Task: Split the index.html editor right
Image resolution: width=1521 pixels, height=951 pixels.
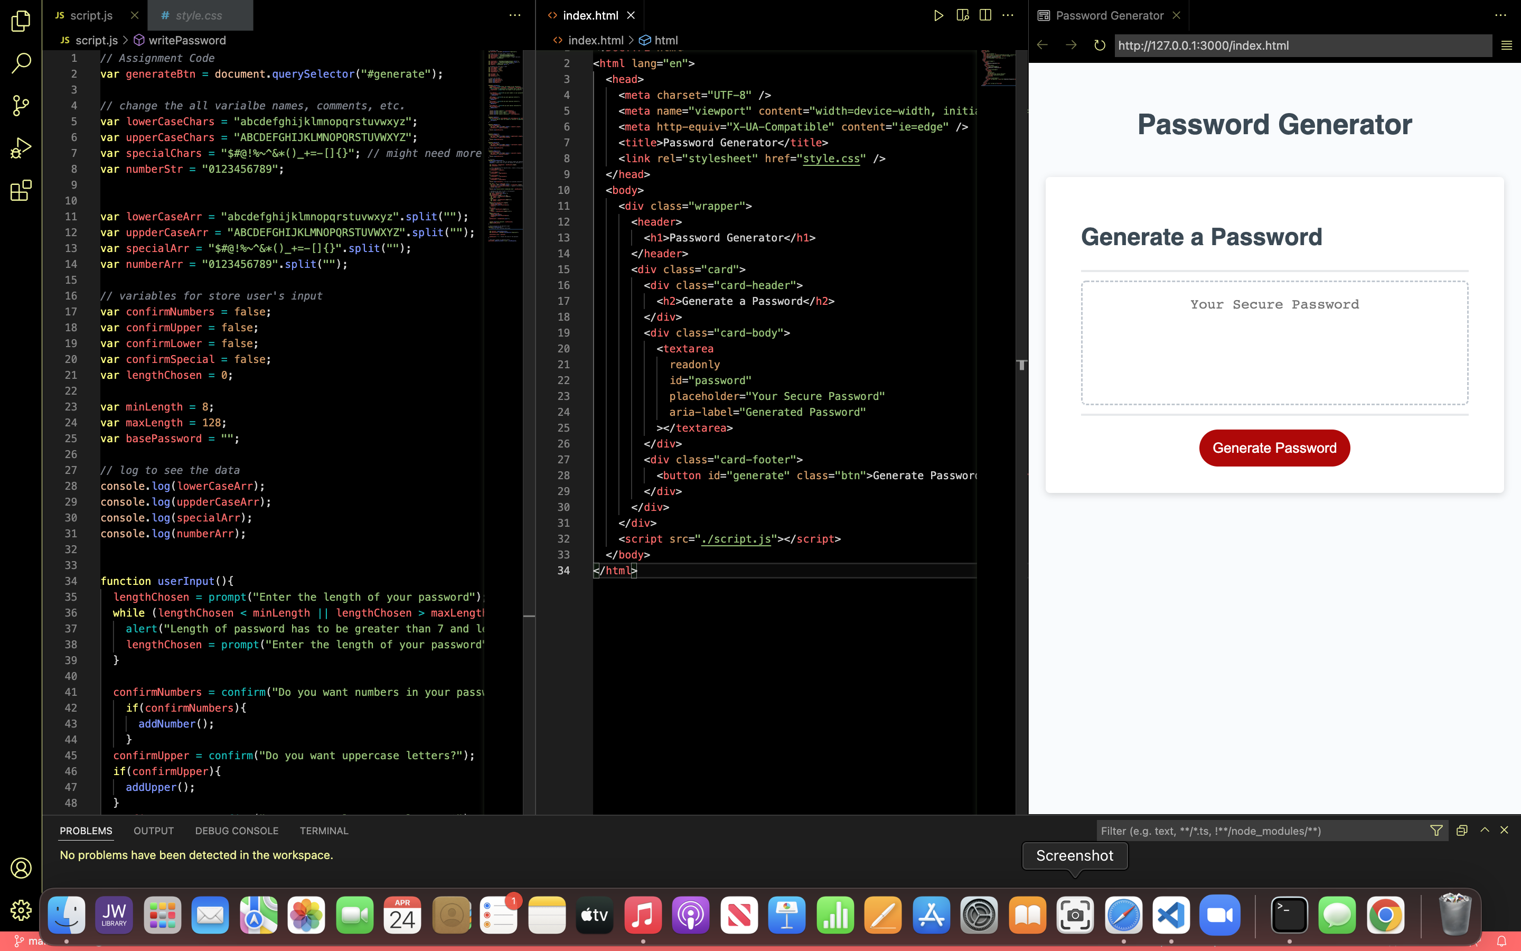Action: click(985, 15)
